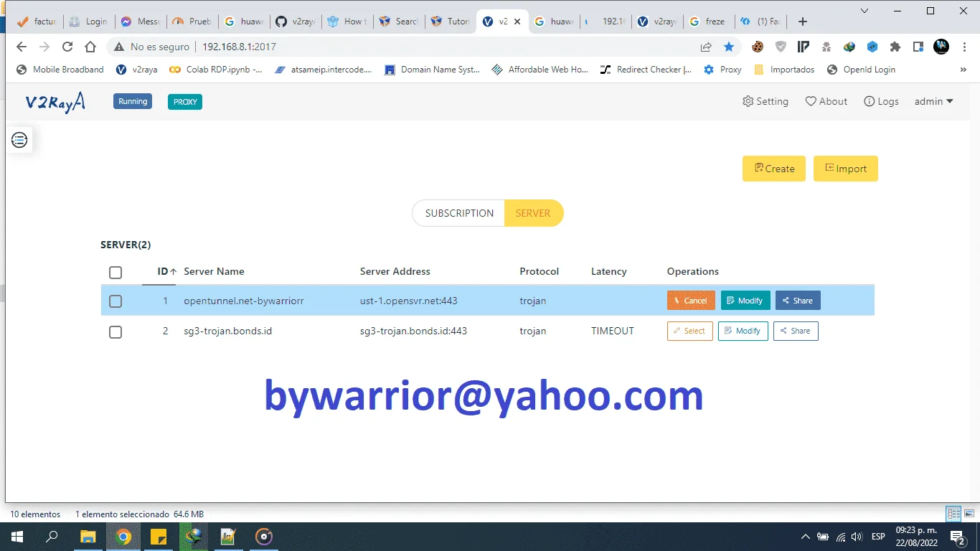The width and height of the screenshot is (980, 551).
Task: Check the sg3-trojan.bonds.id row checkbox
Action: click(116, 332)
